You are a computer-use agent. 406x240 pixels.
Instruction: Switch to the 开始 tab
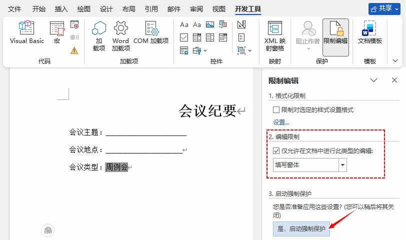(39, 9)
